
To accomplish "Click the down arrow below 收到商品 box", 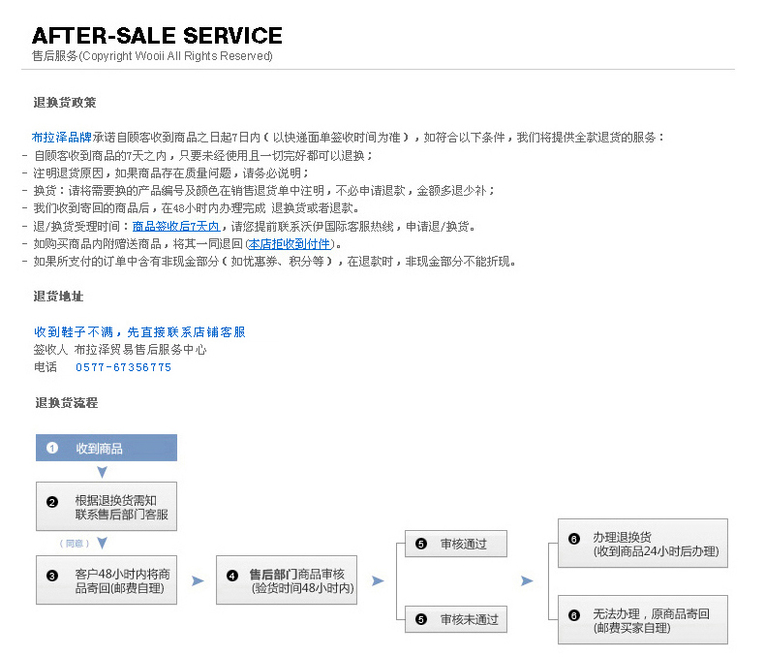I will pyautogui.click(x=102, y=473).
